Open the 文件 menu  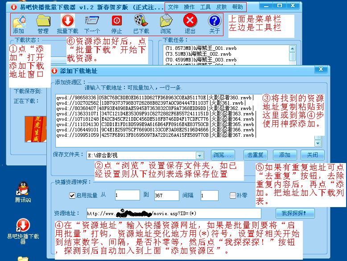click(x=173, y=7)
